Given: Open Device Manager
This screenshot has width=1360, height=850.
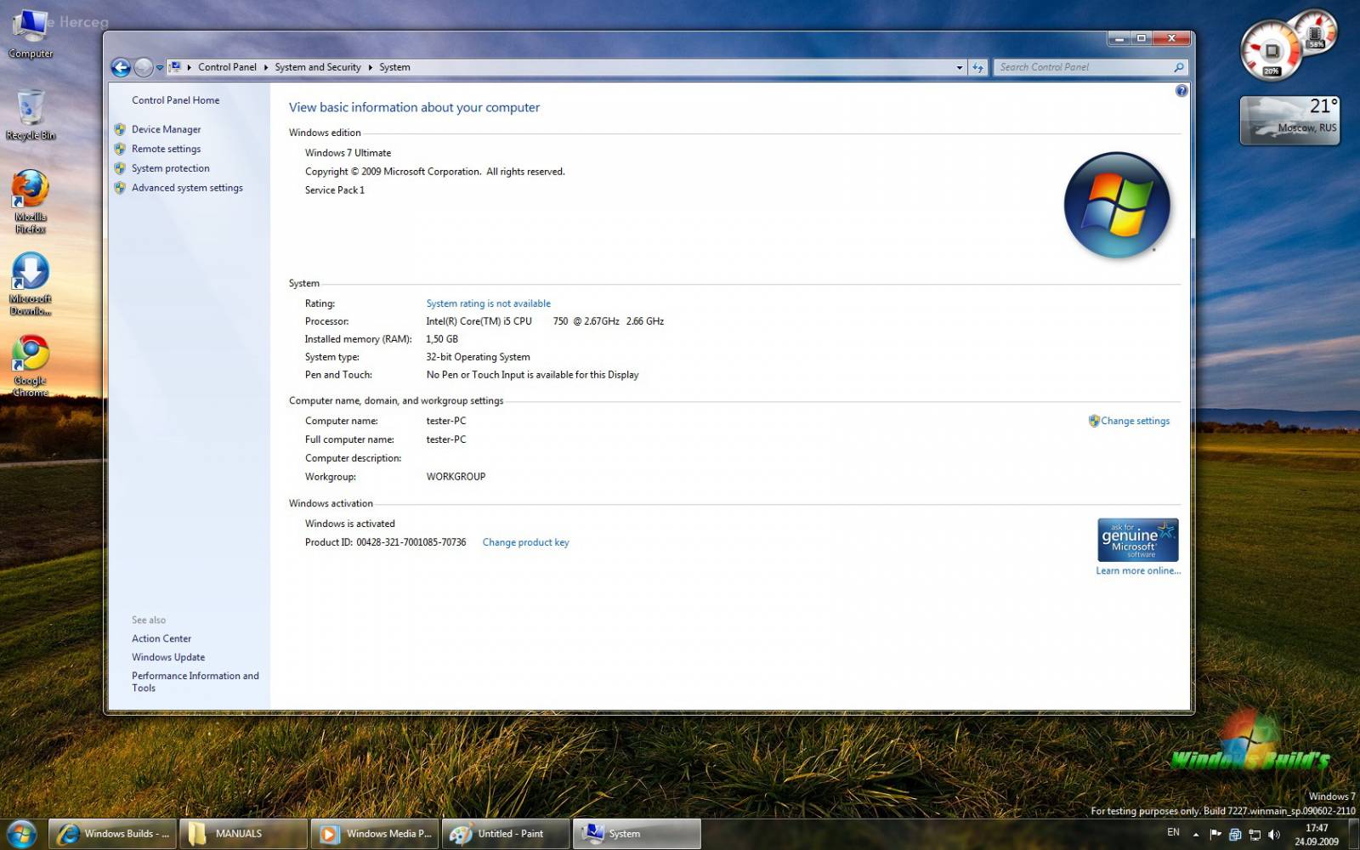Looking at the screenshot, I should (166, 129).
